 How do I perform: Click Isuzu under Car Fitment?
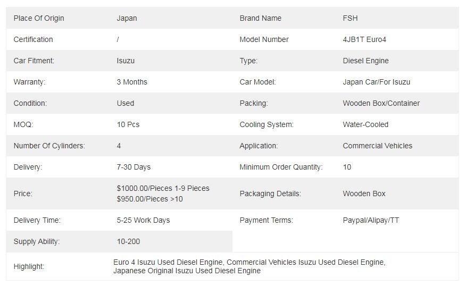pos(126,61)
